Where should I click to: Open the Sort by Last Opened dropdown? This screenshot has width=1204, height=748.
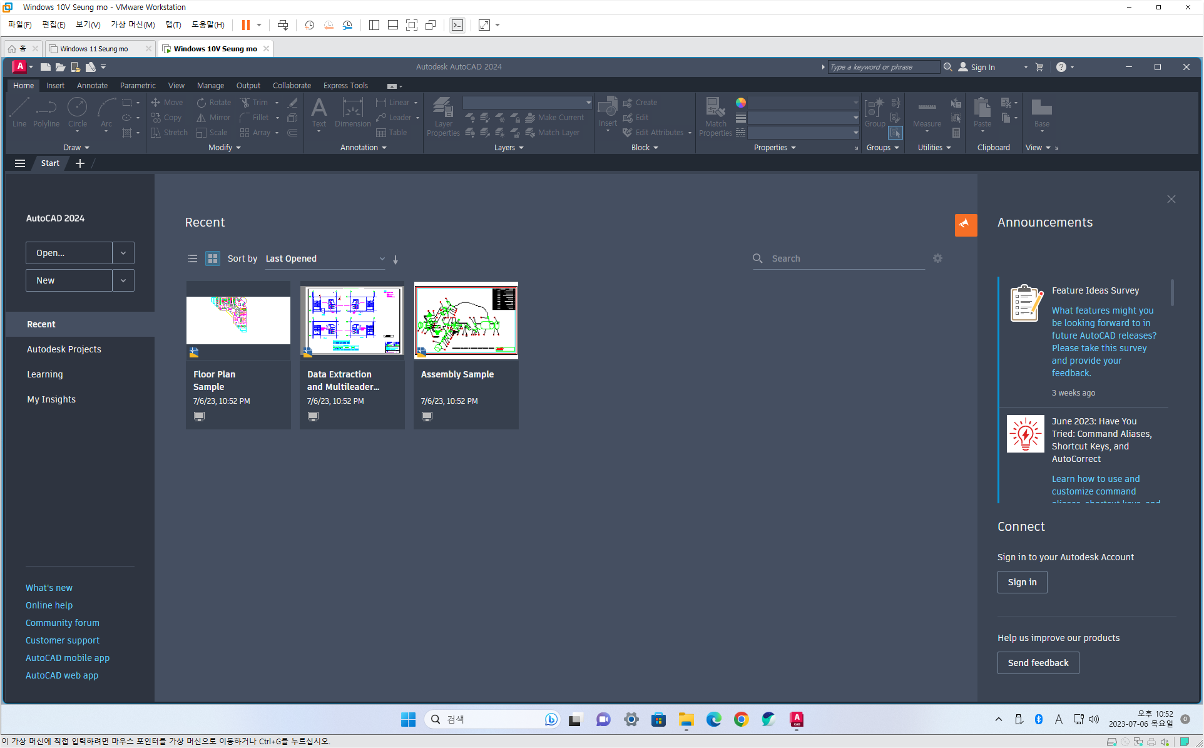(325, 259)
